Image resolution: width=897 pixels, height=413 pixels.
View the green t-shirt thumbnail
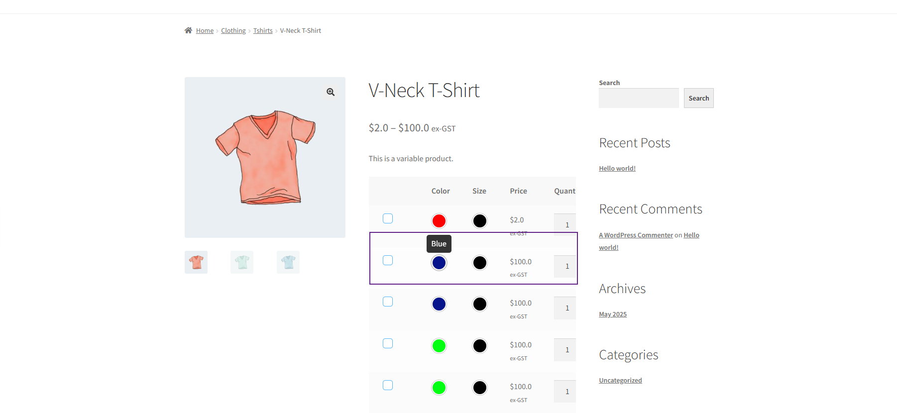(x=242, y=262)
